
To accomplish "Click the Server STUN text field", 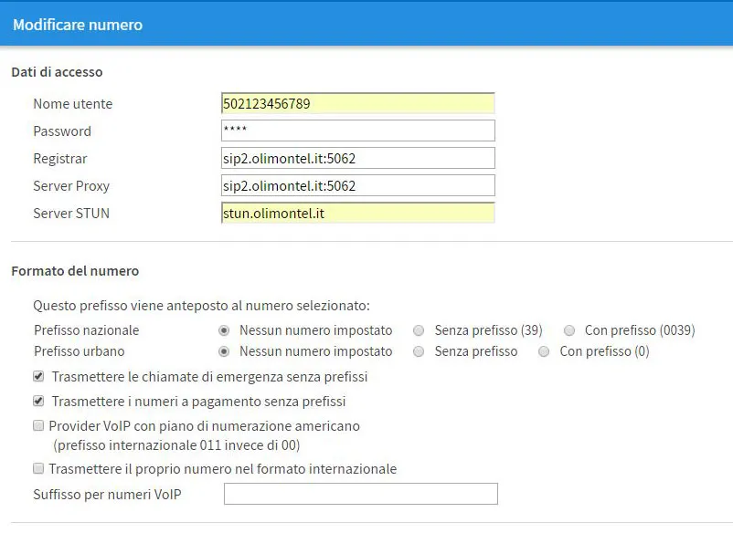I will coord(357,214).
